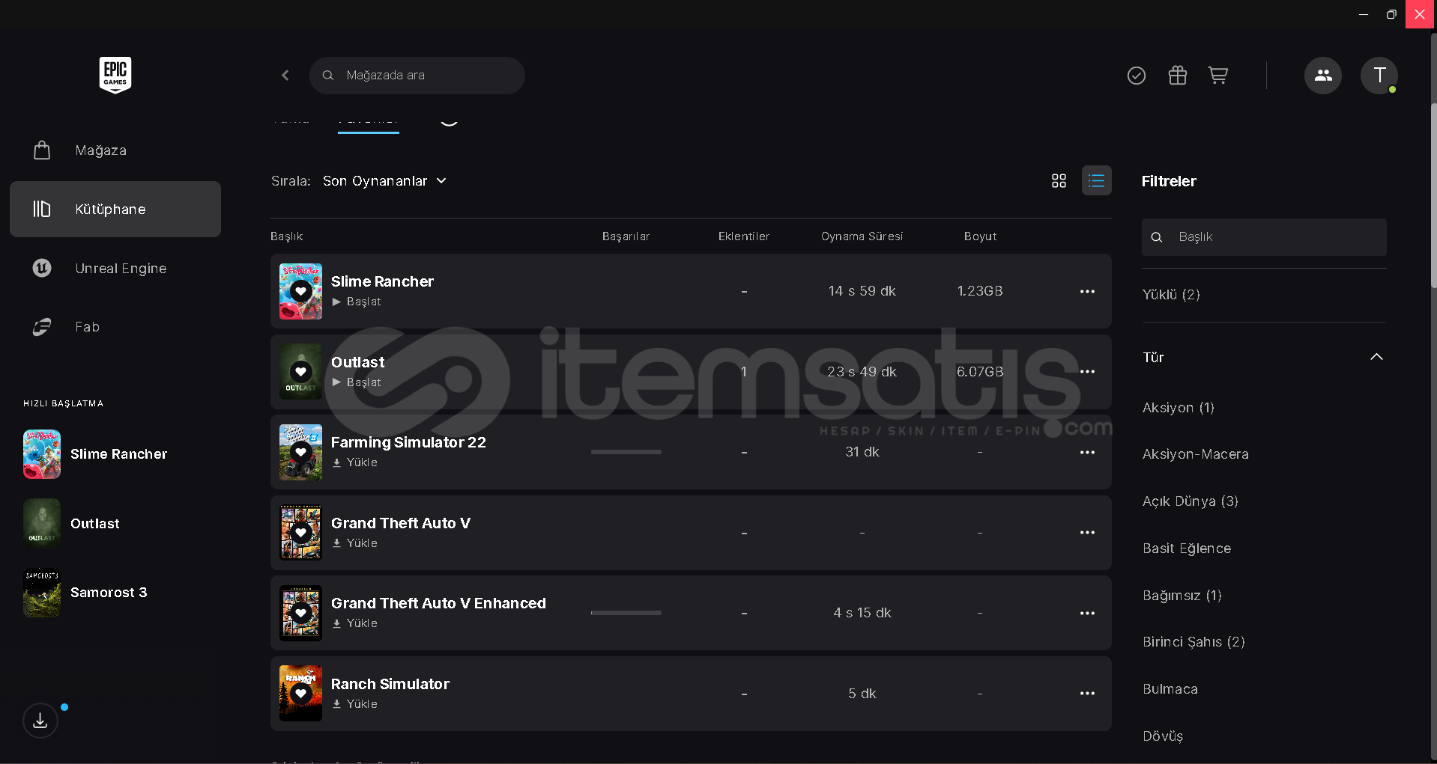Switch library to list view
The height and width of the screenshot is (764, 1437).
tap(1097, 181)
